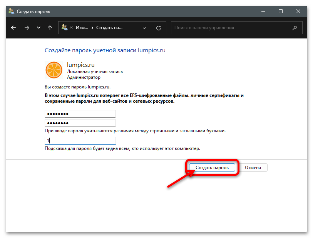Click the magnifier search icon
Viewport: 313px width, 238px height.
(x=295, y=28)
